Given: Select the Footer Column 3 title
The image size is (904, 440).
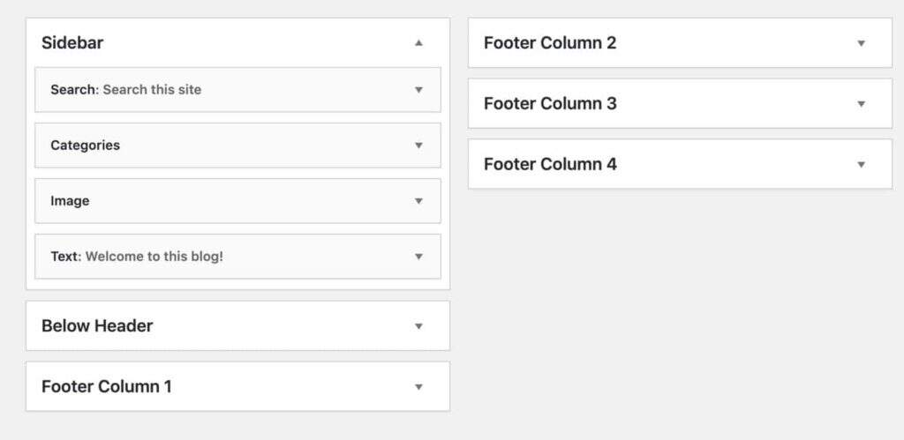Looking at the screenshot, I should coord(550,104).
